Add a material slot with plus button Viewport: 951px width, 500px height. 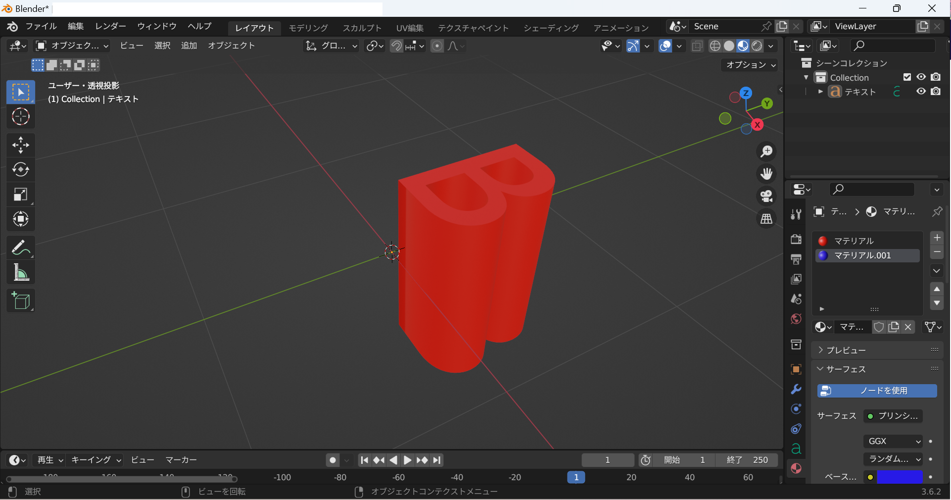(x=937, y=238)
